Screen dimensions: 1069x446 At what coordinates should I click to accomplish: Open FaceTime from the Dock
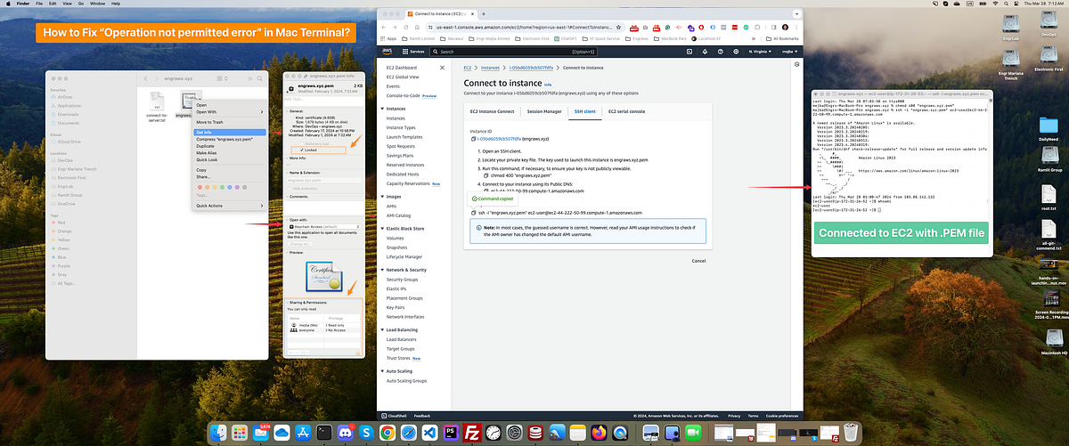coord(692,433)
